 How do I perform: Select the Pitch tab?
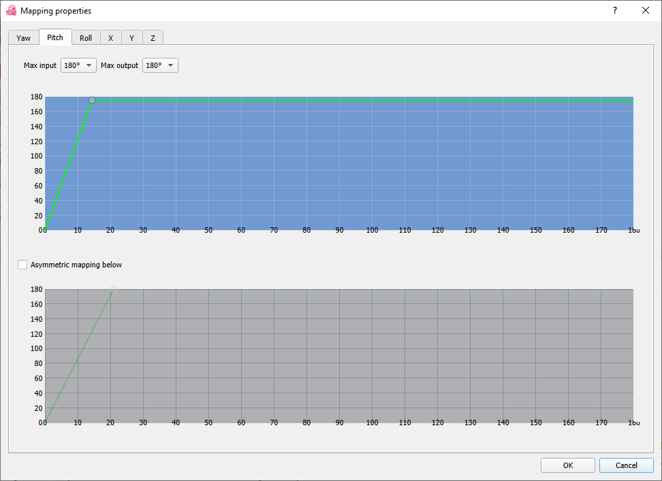pos(55,37)
